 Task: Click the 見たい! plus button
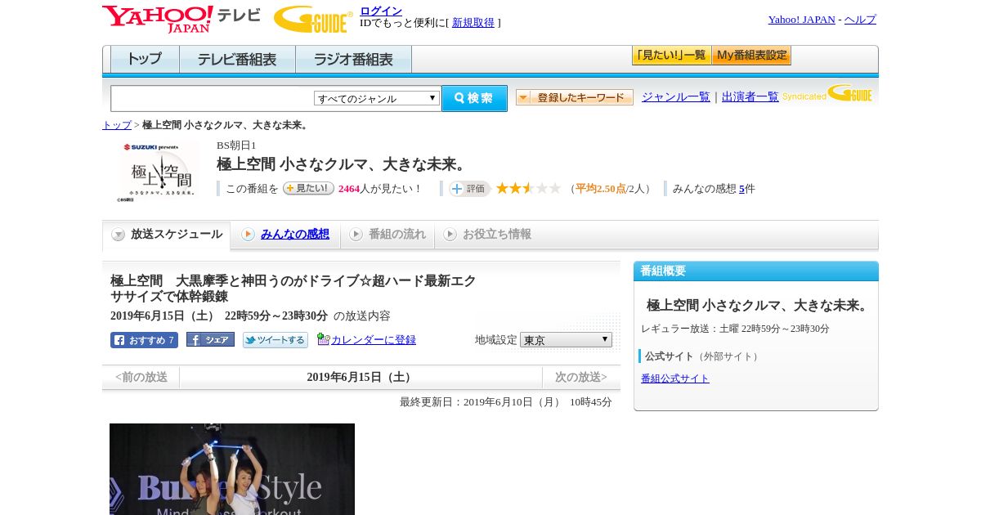coord(308,188)
